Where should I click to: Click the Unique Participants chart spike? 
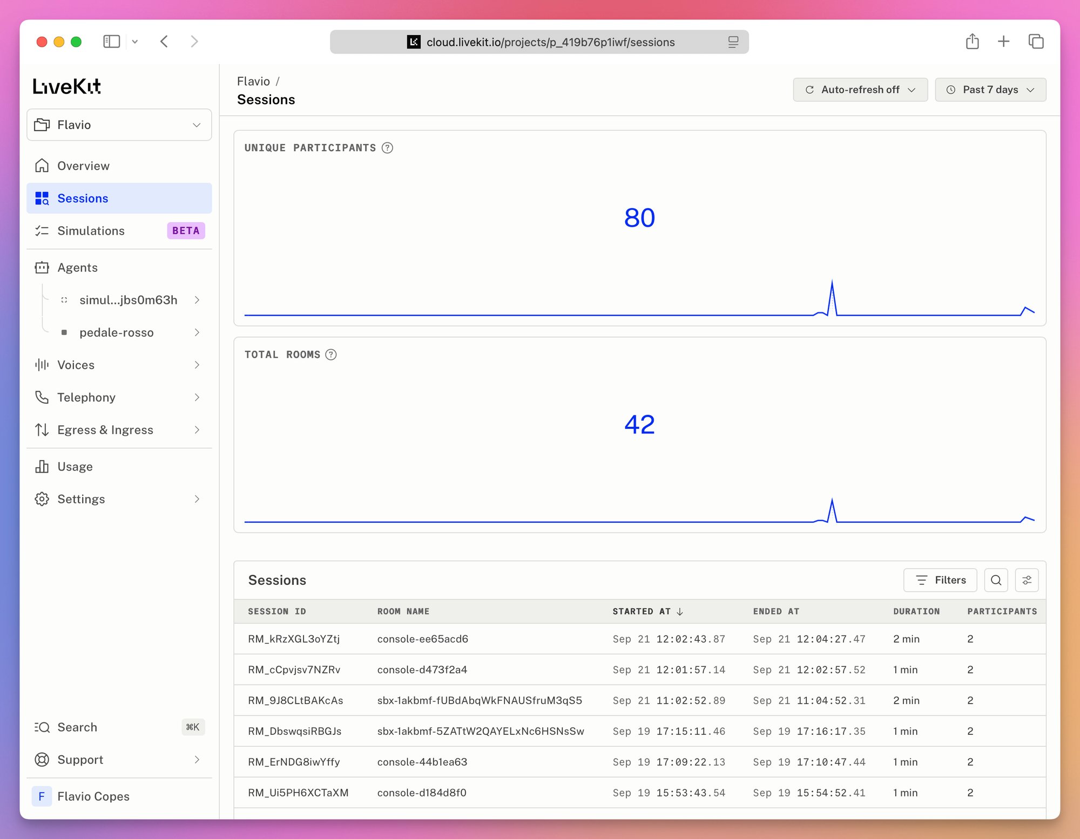832,297
